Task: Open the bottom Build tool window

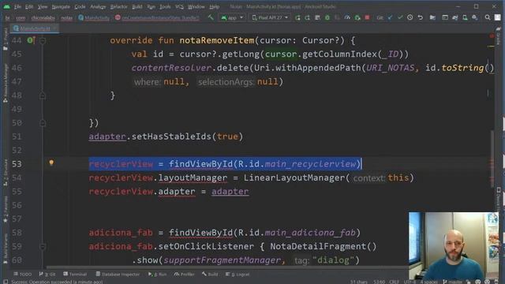Action: tap(210, 274)
